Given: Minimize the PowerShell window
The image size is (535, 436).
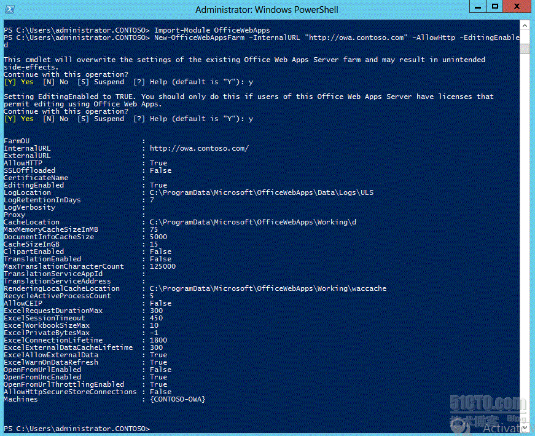Looking at the screenshot, I should (x=478, y=7).
